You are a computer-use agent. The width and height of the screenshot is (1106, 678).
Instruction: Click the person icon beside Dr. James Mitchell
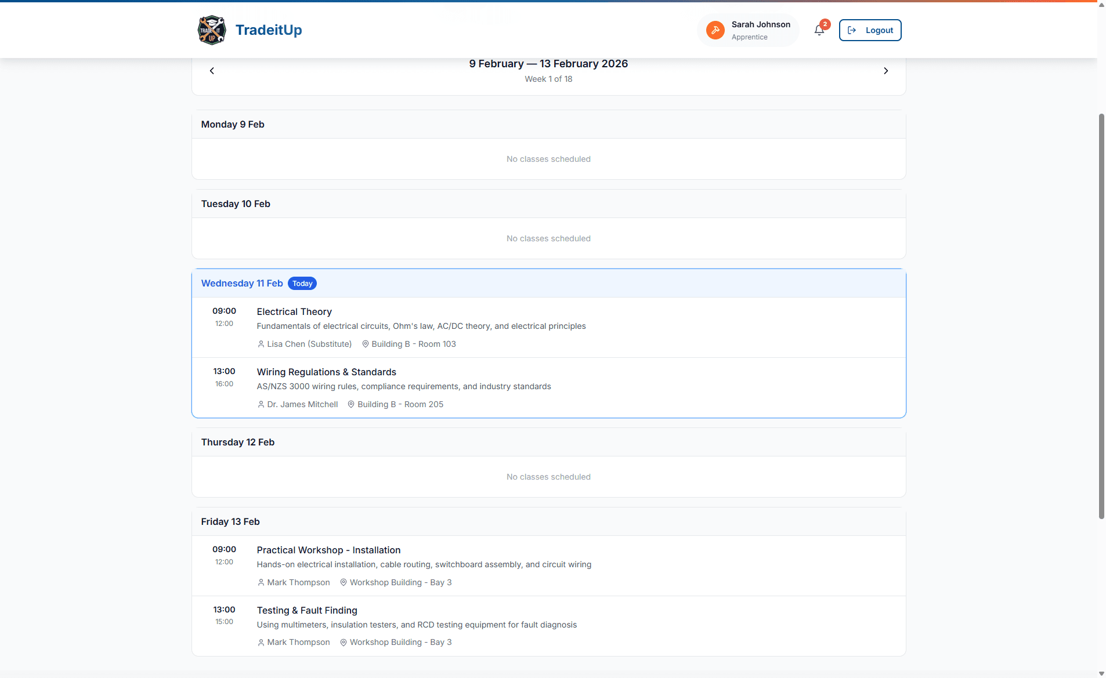261,404
